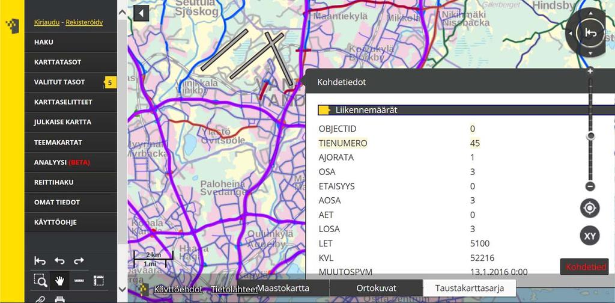Open the KÄYTTÖOHJE menu
This screenshot has width=615, height=303.
(x=71, y=222)
